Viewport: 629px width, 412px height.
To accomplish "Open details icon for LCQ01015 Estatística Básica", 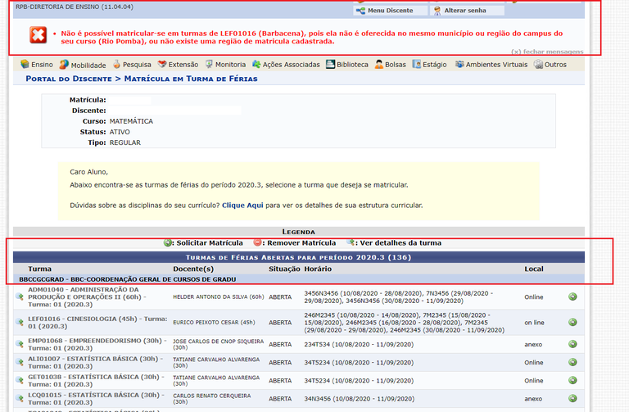I will click(20, 398).
